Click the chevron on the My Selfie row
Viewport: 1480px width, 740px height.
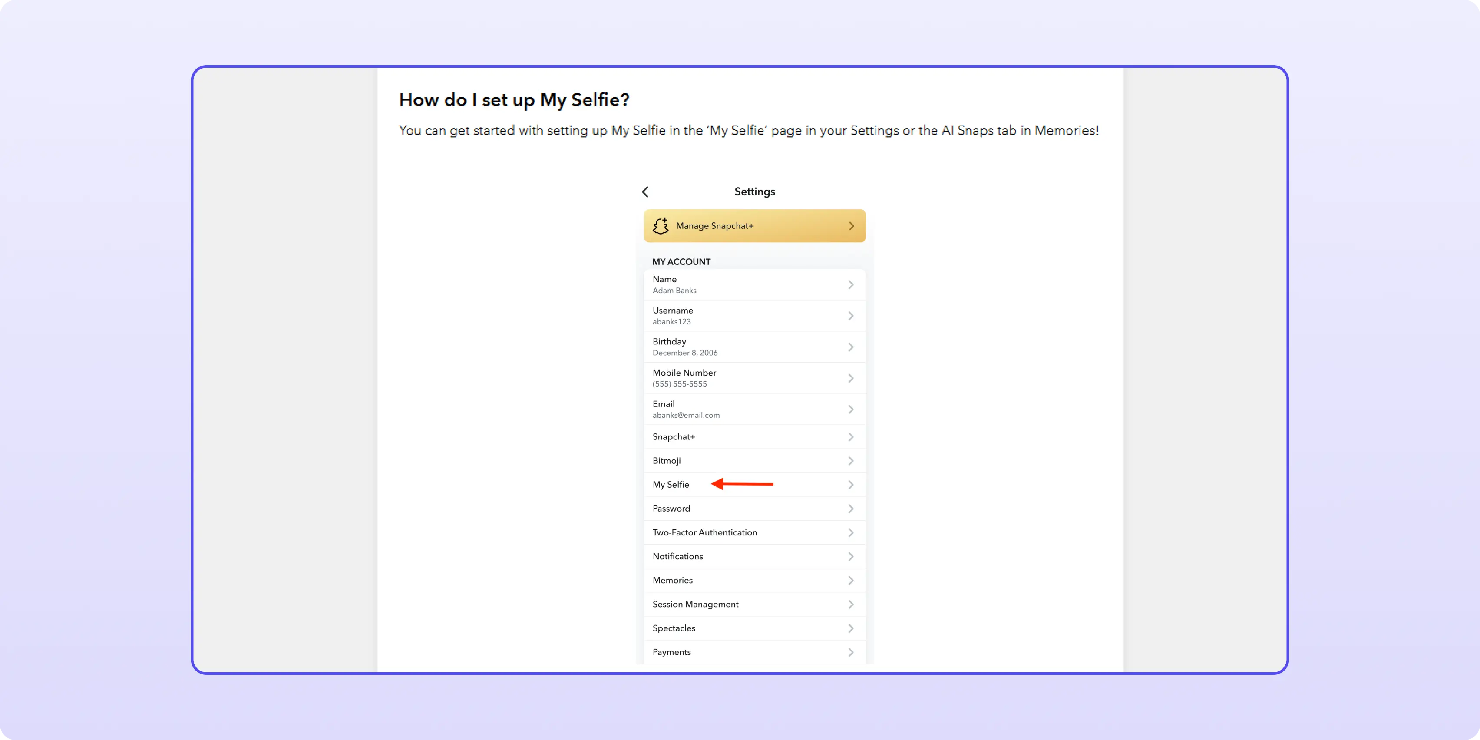pyautogui.click(x=850, y=485)
